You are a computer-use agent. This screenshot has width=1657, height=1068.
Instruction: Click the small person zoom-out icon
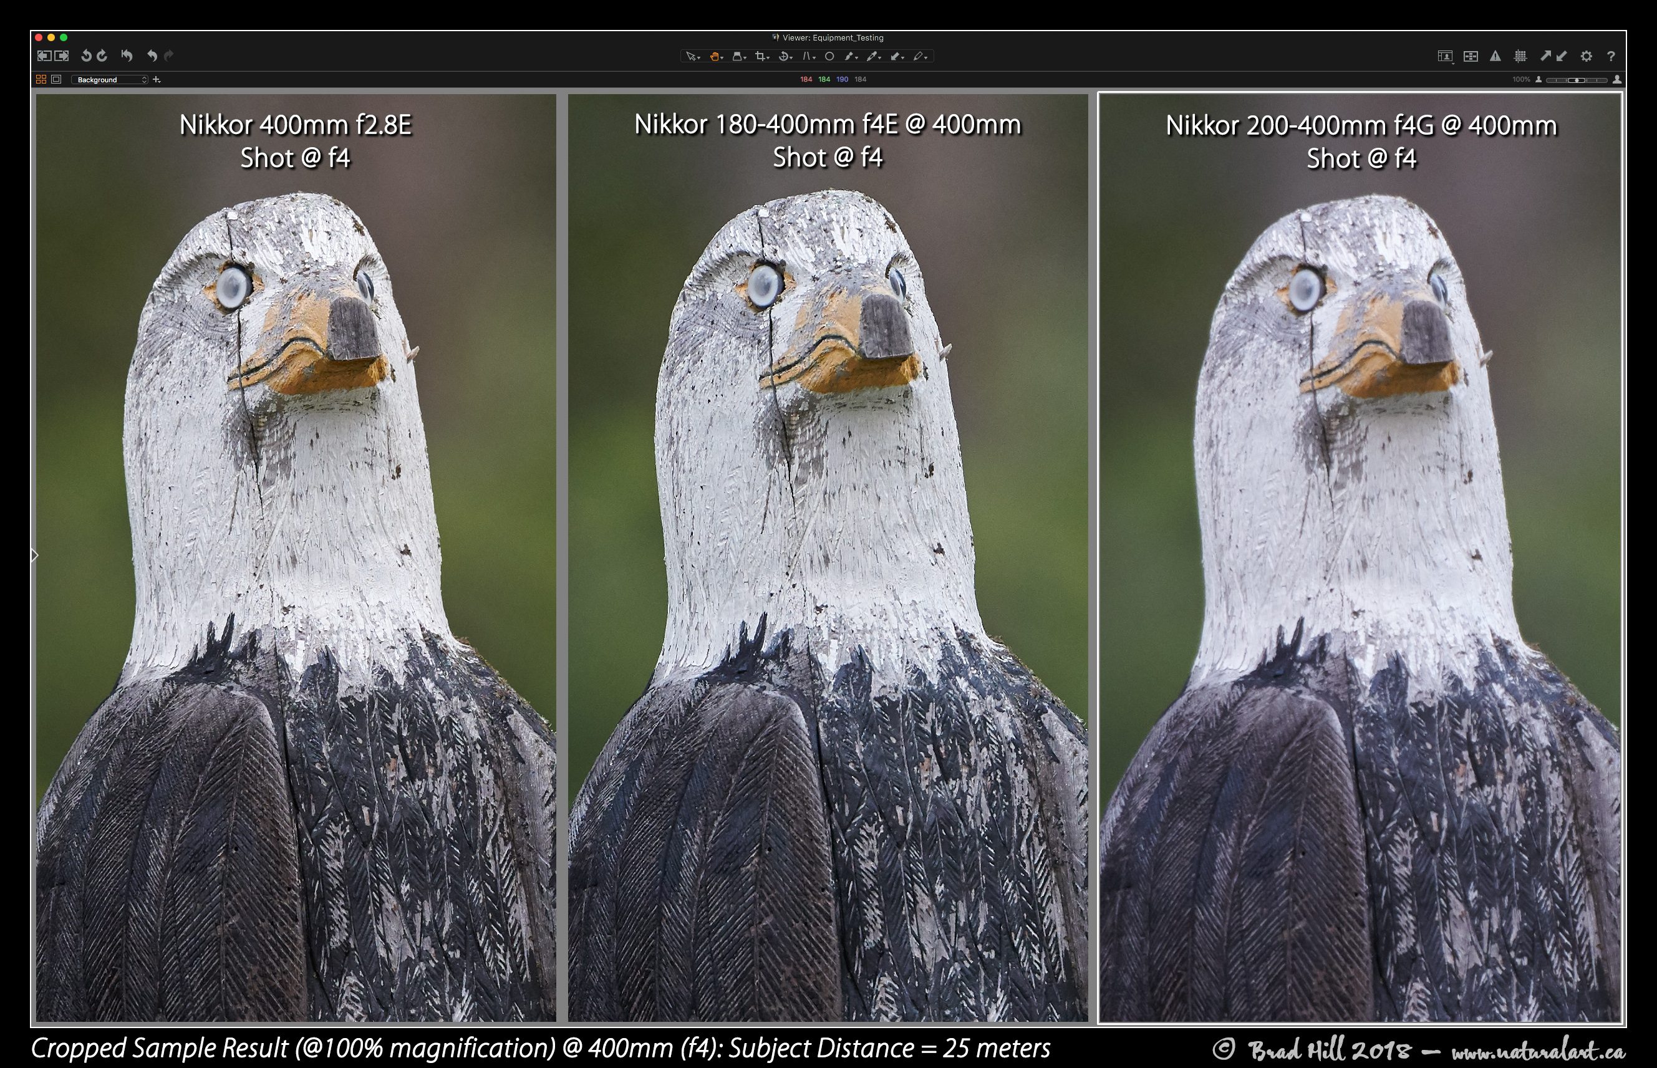(x=1539, y=80)
